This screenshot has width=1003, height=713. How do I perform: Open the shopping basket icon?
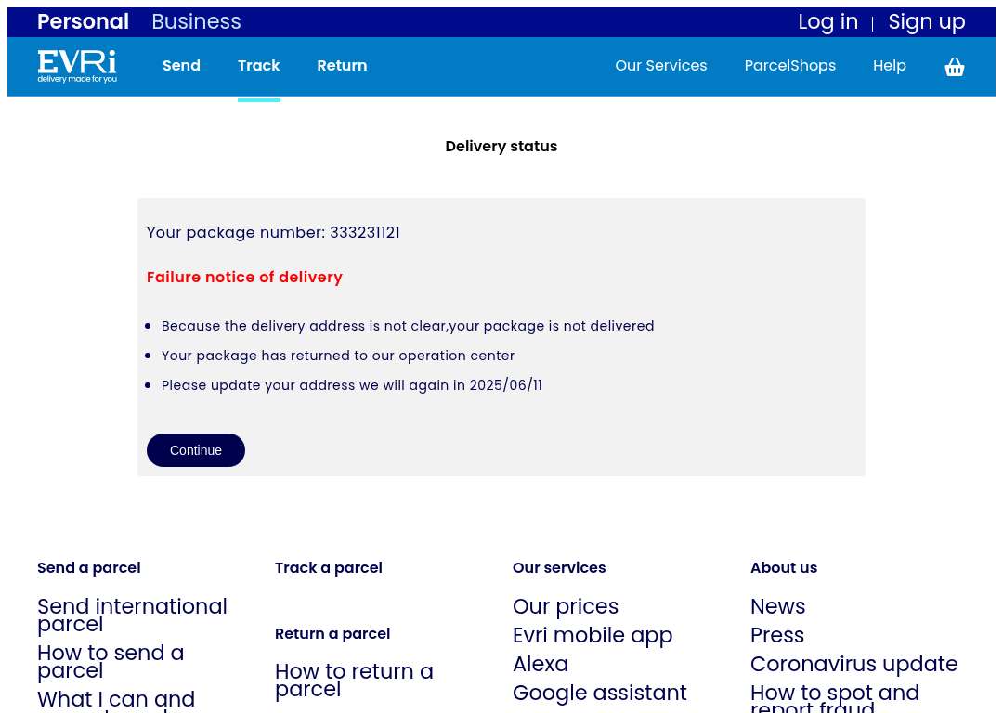click(x=955, y=67)
